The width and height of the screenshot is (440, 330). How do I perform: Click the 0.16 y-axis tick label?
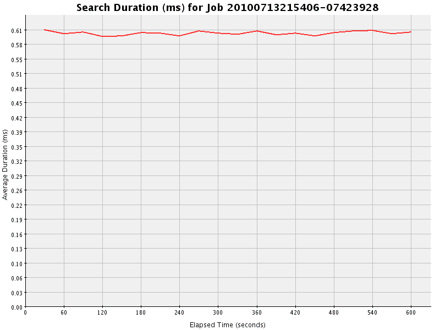[16, 234]
